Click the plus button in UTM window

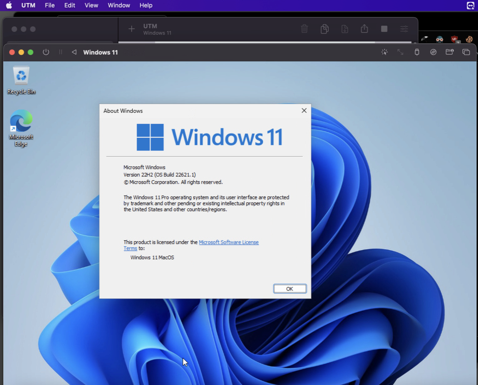click(131, 29)
